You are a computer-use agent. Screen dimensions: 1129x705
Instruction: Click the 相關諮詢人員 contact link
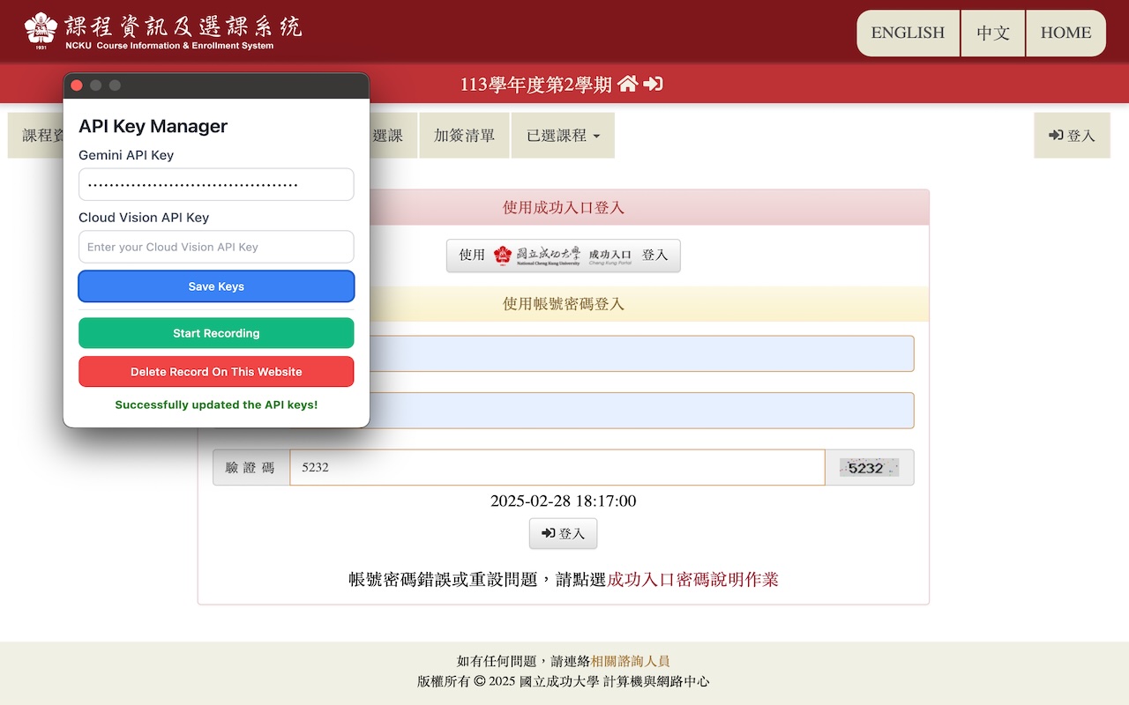(x=632, y=659)
